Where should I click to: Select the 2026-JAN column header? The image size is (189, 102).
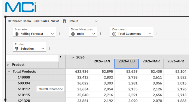point(102,63)
